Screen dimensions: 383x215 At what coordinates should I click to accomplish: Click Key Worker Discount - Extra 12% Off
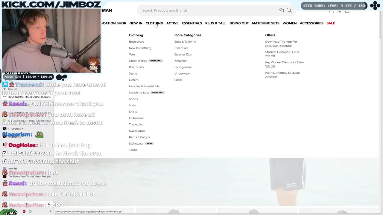coord(284,64)
